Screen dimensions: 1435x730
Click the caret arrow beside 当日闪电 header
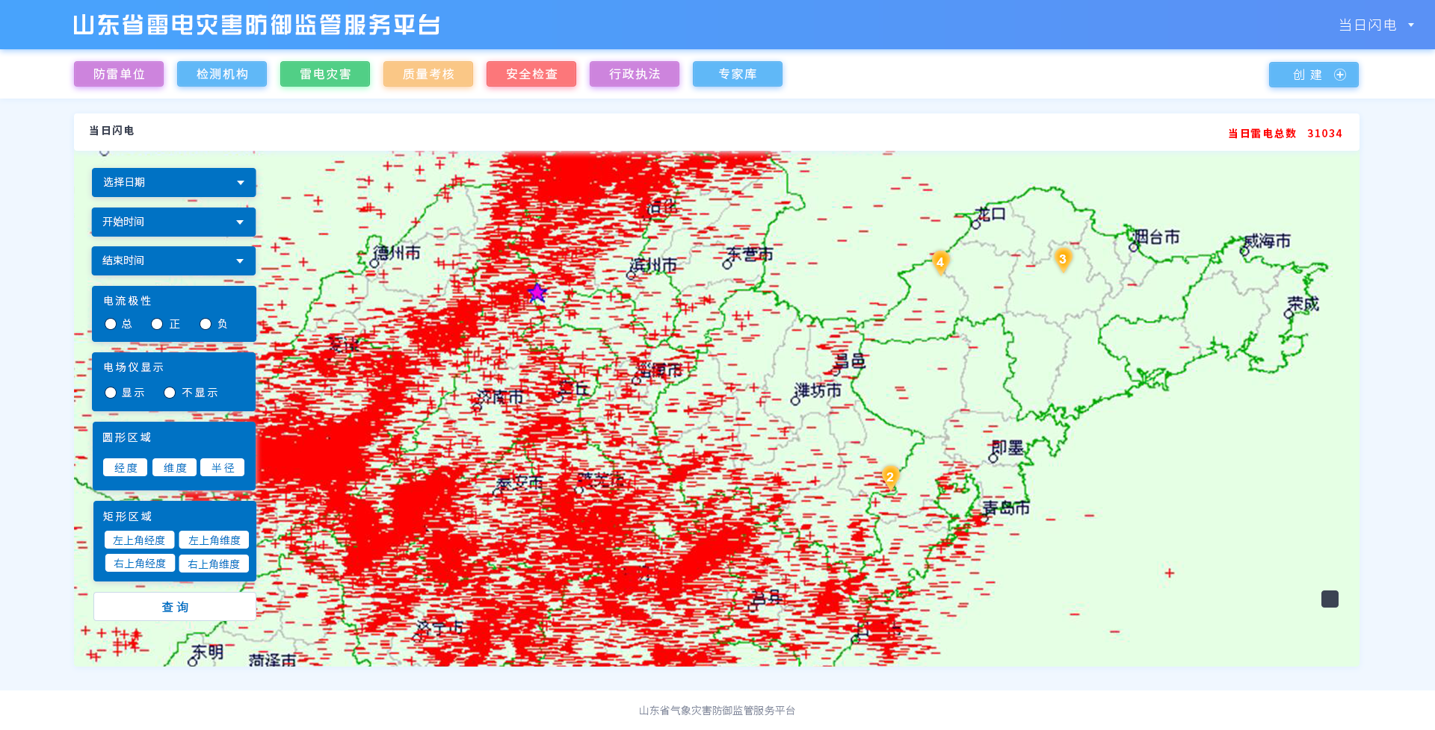click(x=1411, y=25)
